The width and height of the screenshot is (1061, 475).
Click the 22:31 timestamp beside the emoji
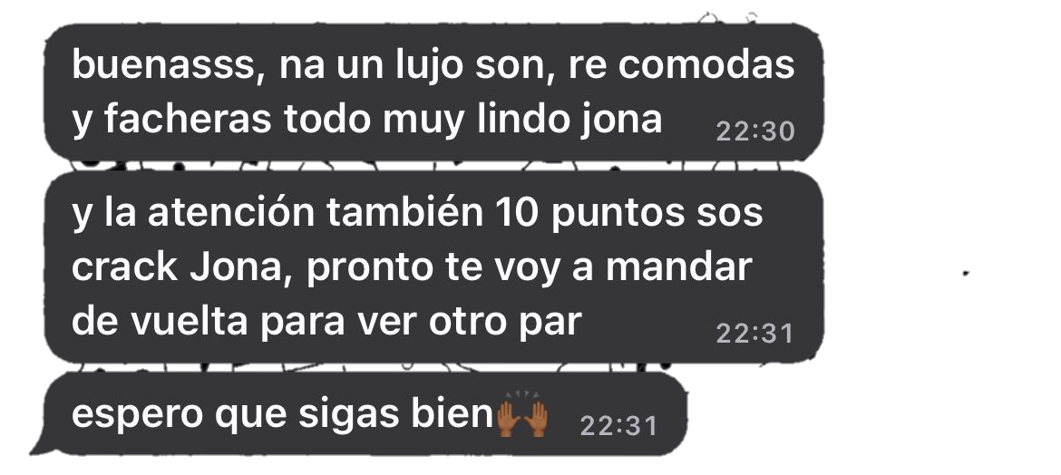[619, 426]
